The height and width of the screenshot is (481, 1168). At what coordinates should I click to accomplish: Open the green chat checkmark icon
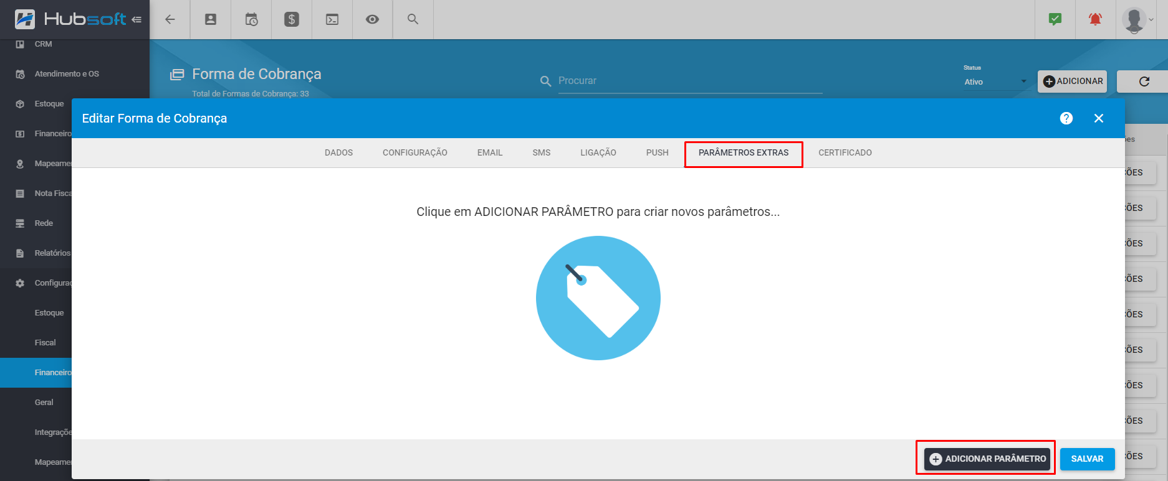[x=1055, y=19]
